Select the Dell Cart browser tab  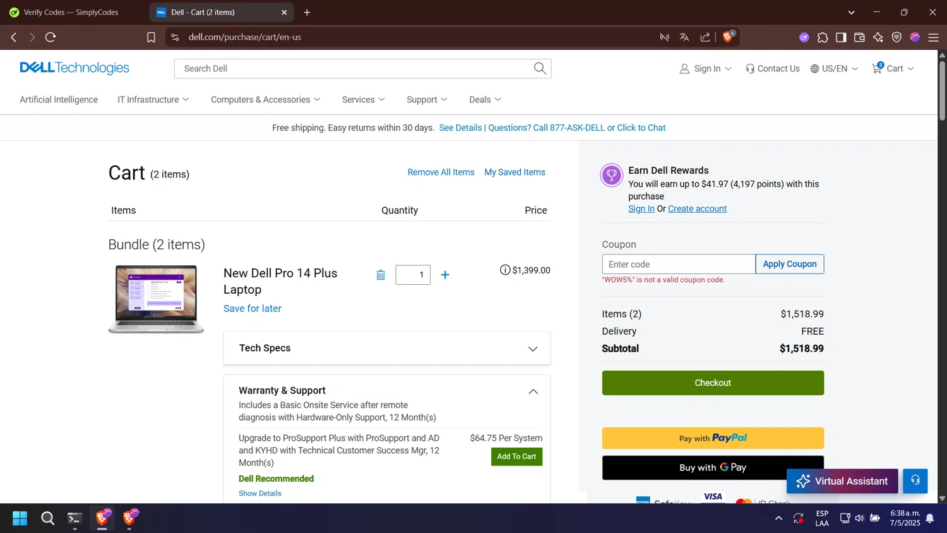(221, 12)
